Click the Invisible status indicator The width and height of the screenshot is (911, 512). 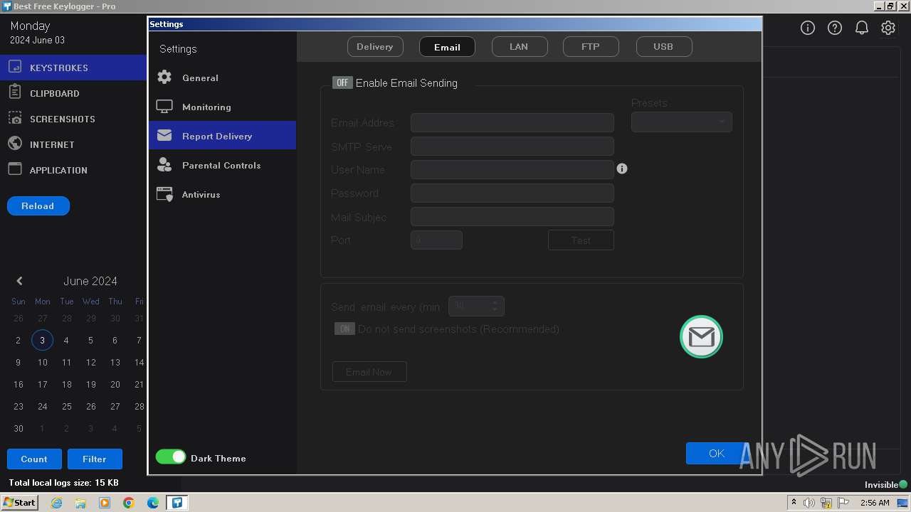click(885, 484)
